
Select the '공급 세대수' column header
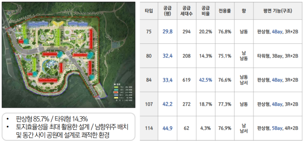[187, 11]
